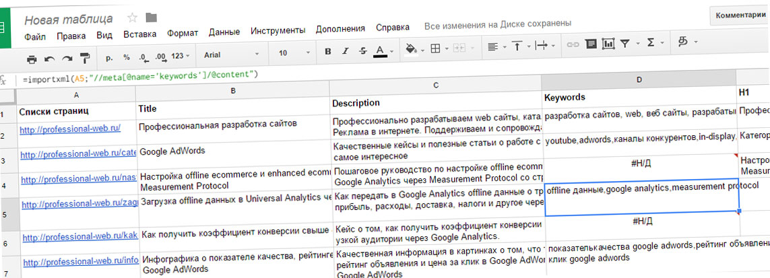Turn on the filter funnel icon
Screen dimensions: 770x278
point(624,44)
